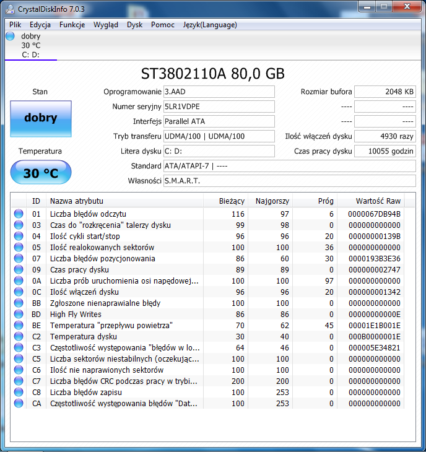This screenshot has width=426, height=452.
Task: Click the ID column header
Action: coord(36,201)
